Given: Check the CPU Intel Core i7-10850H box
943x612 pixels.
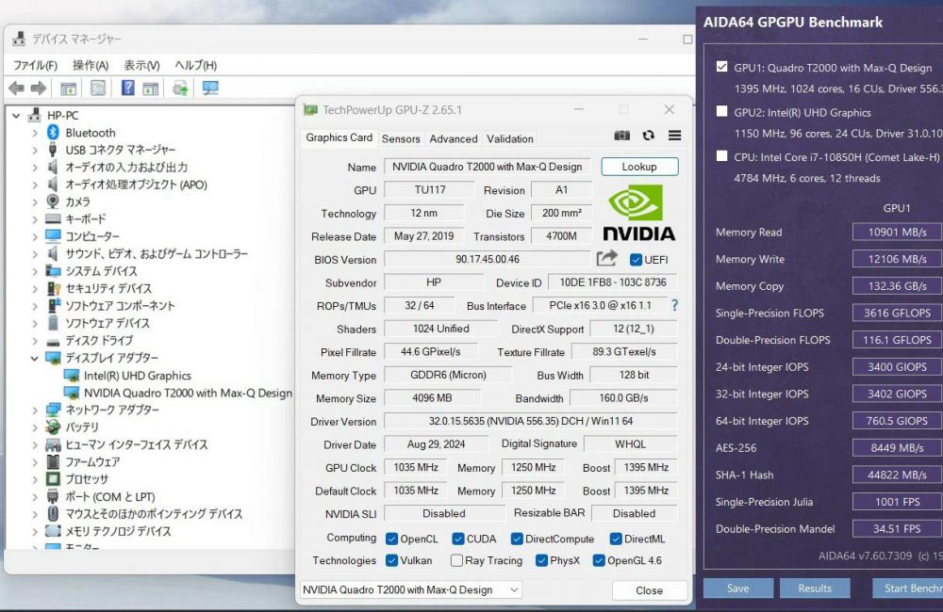Looking at the screenshot, I should [x=721, y=156].
